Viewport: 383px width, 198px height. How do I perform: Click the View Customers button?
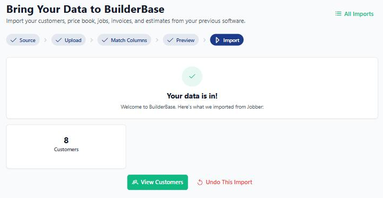158,182
